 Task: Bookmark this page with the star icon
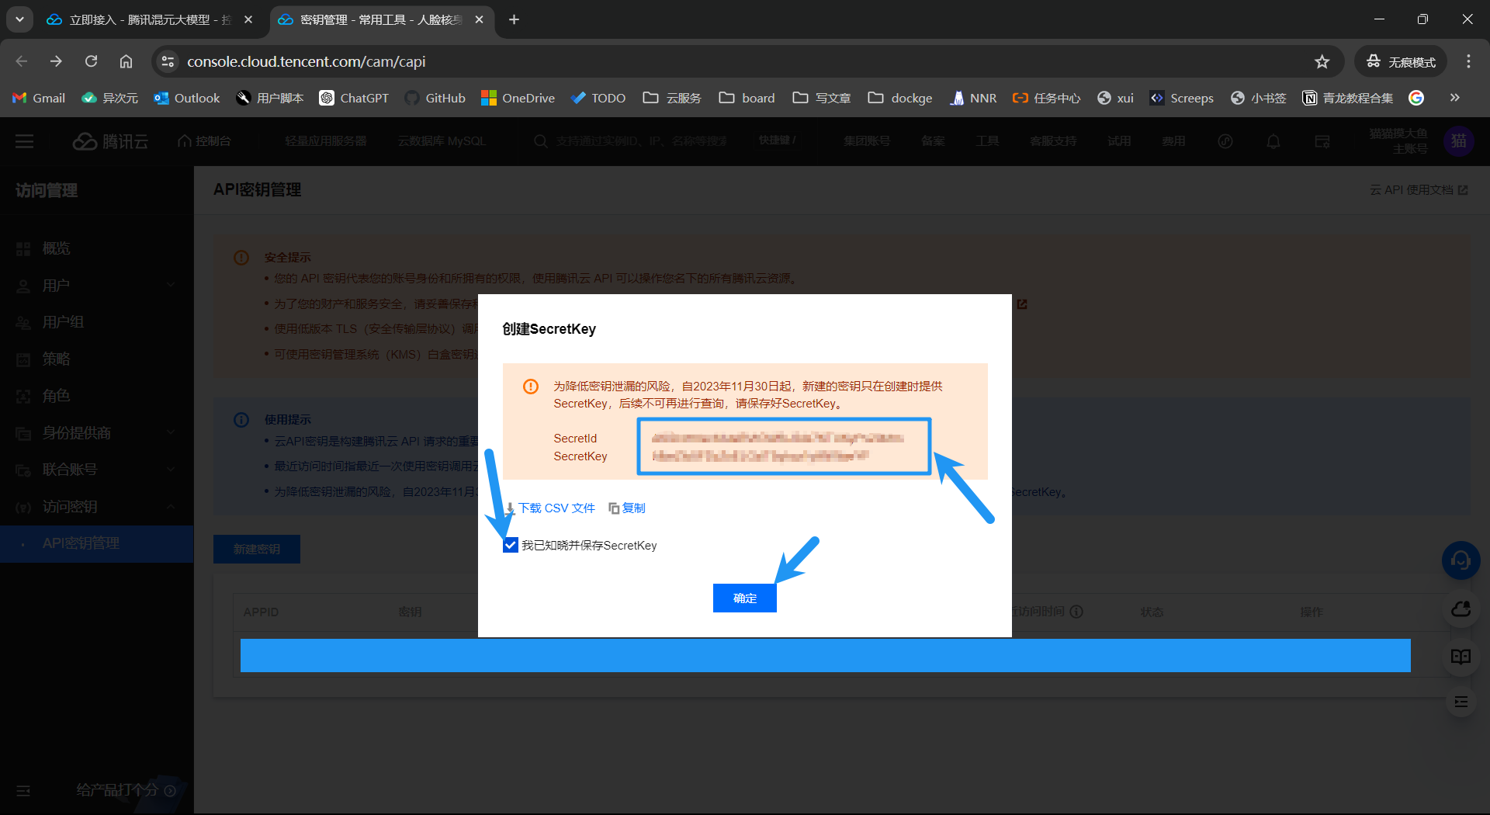click(1322, 62)
